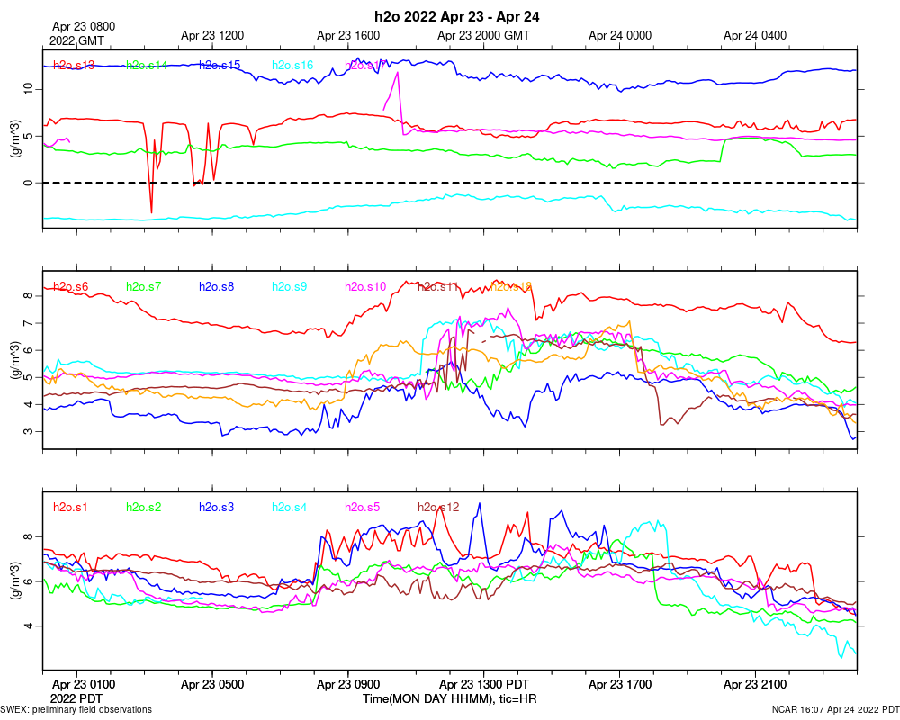Select the h2o.s10 legend label
This screenshot has height=720, width=900.
[365, 286]
